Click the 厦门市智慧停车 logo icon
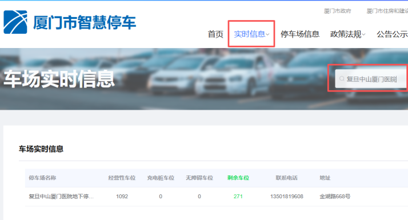Image resolution: width=408 pixels, height=220 pixels. (15, 22)
